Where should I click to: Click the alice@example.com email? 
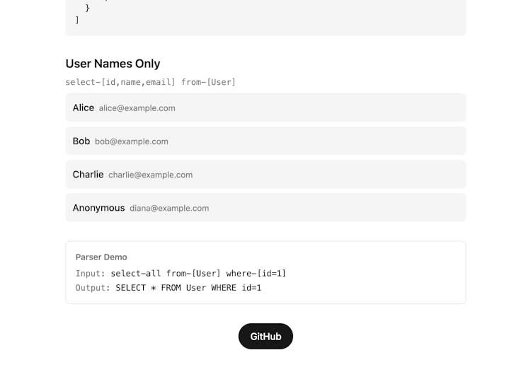tap(137, 108)
